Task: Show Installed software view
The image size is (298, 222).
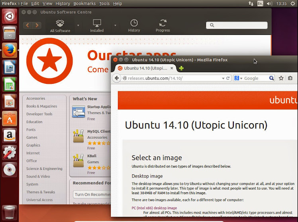Action: click(x=97, y=26)
